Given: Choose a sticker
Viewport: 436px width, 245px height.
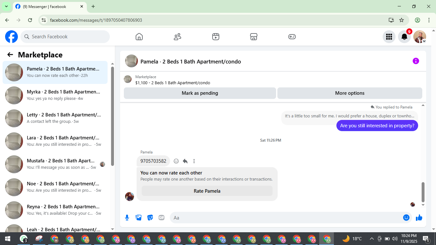Looking at the screenshot, I should pyautogui.click(x=150, y=218).
